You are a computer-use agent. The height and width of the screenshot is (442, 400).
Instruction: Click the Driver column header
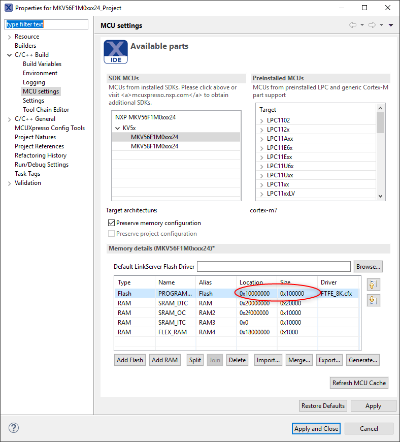(338, 282)
